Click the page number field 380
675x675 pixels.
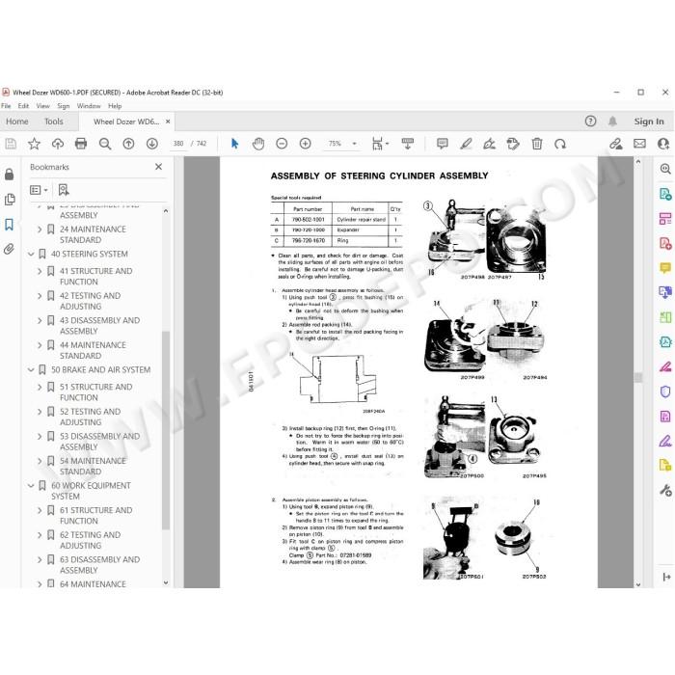pyautogui.click(x=178, y=144)
